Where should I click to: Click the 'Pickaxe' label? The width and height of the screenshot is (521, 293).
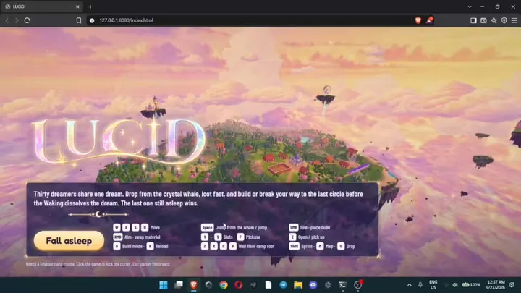253,237
